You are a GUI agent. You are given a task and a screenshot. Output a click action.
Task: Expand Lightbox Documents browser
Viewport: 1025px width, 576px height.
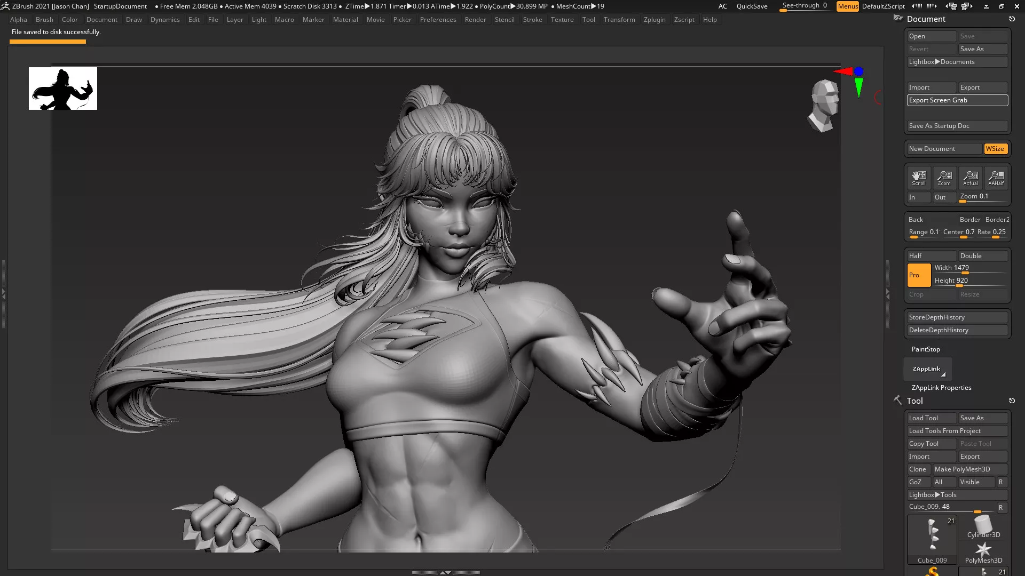957,62
